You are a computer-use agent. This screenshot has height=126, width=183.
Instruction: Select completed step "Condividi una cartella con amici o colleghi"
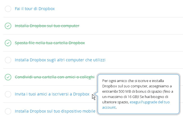[54, 77]
